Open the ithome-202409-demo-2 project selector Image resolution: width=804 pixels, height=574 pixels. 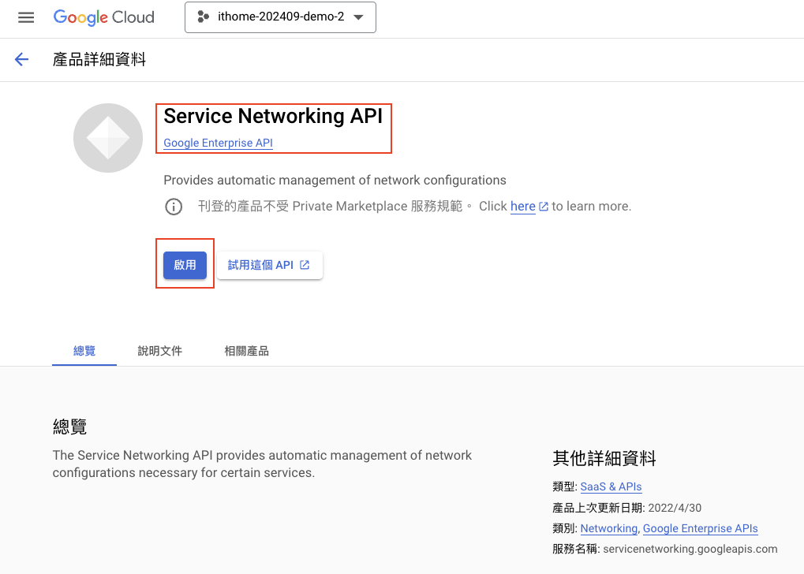pyautogui.click(x=280, y=17)
